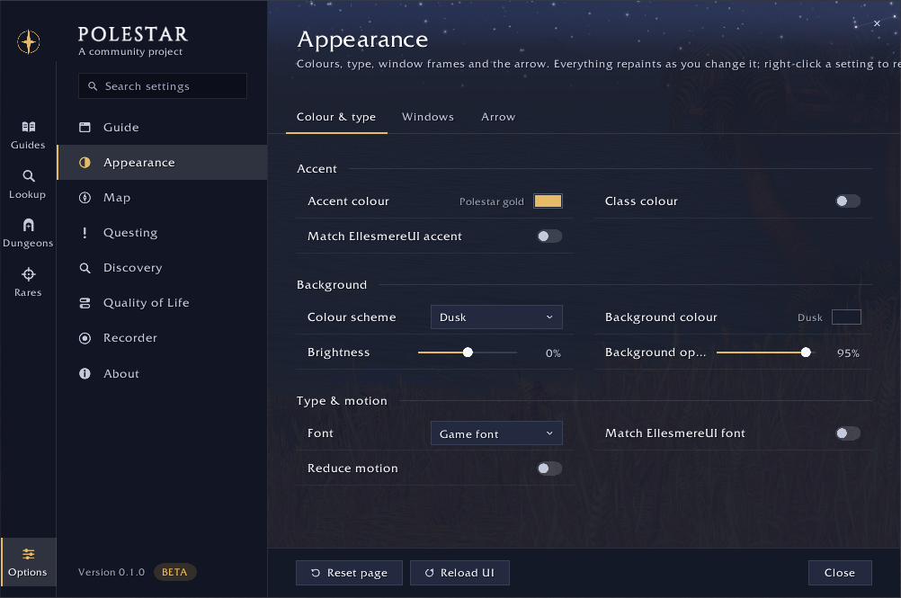Click the Reset page button
The image size is (901, 598).
(350, 573)
